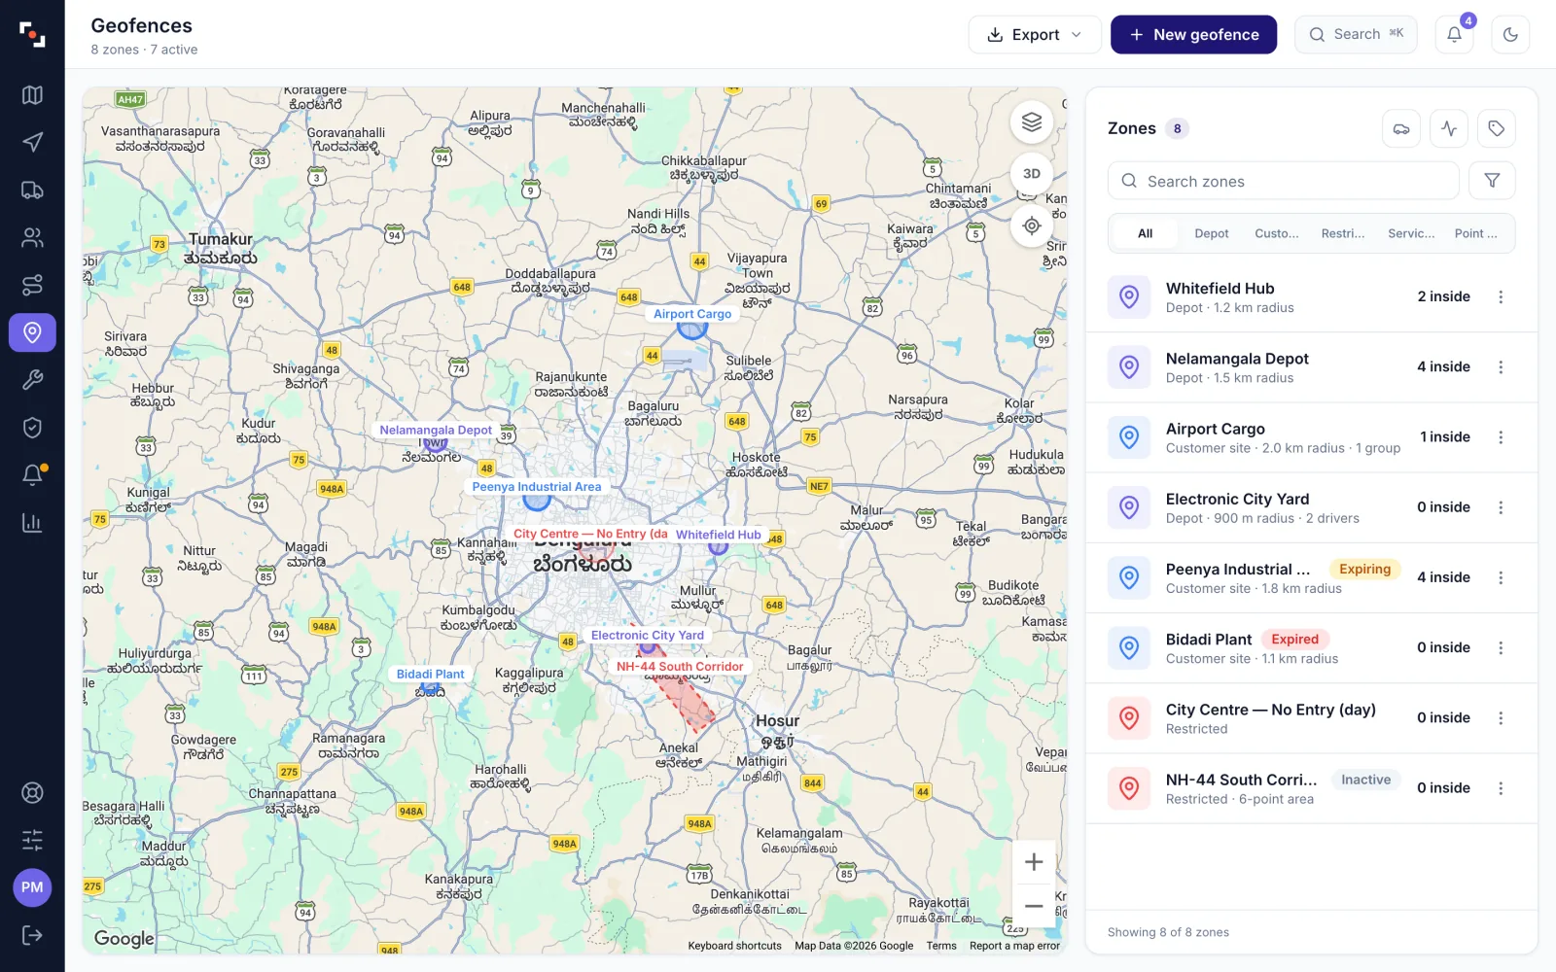Open more options for Nelamangala Depot
The image size is (1556, 972).
click(x=1501, y=367)
